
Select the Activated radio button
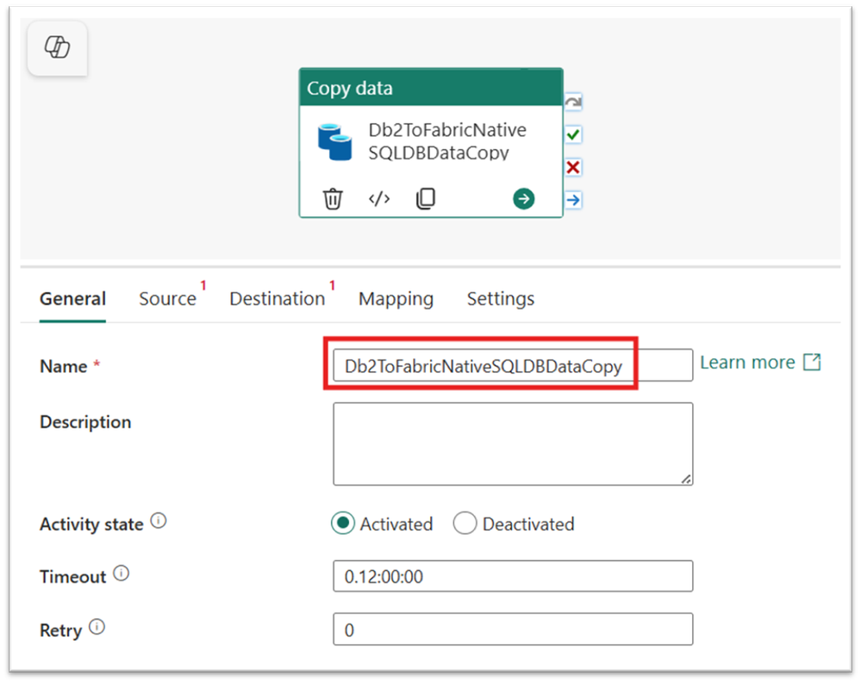coord(343,524)
